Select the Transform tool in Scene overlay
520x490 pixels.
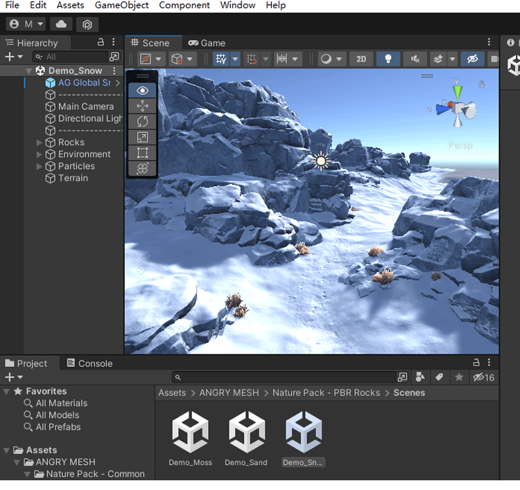pyautogui.click(x=143, y=168)
